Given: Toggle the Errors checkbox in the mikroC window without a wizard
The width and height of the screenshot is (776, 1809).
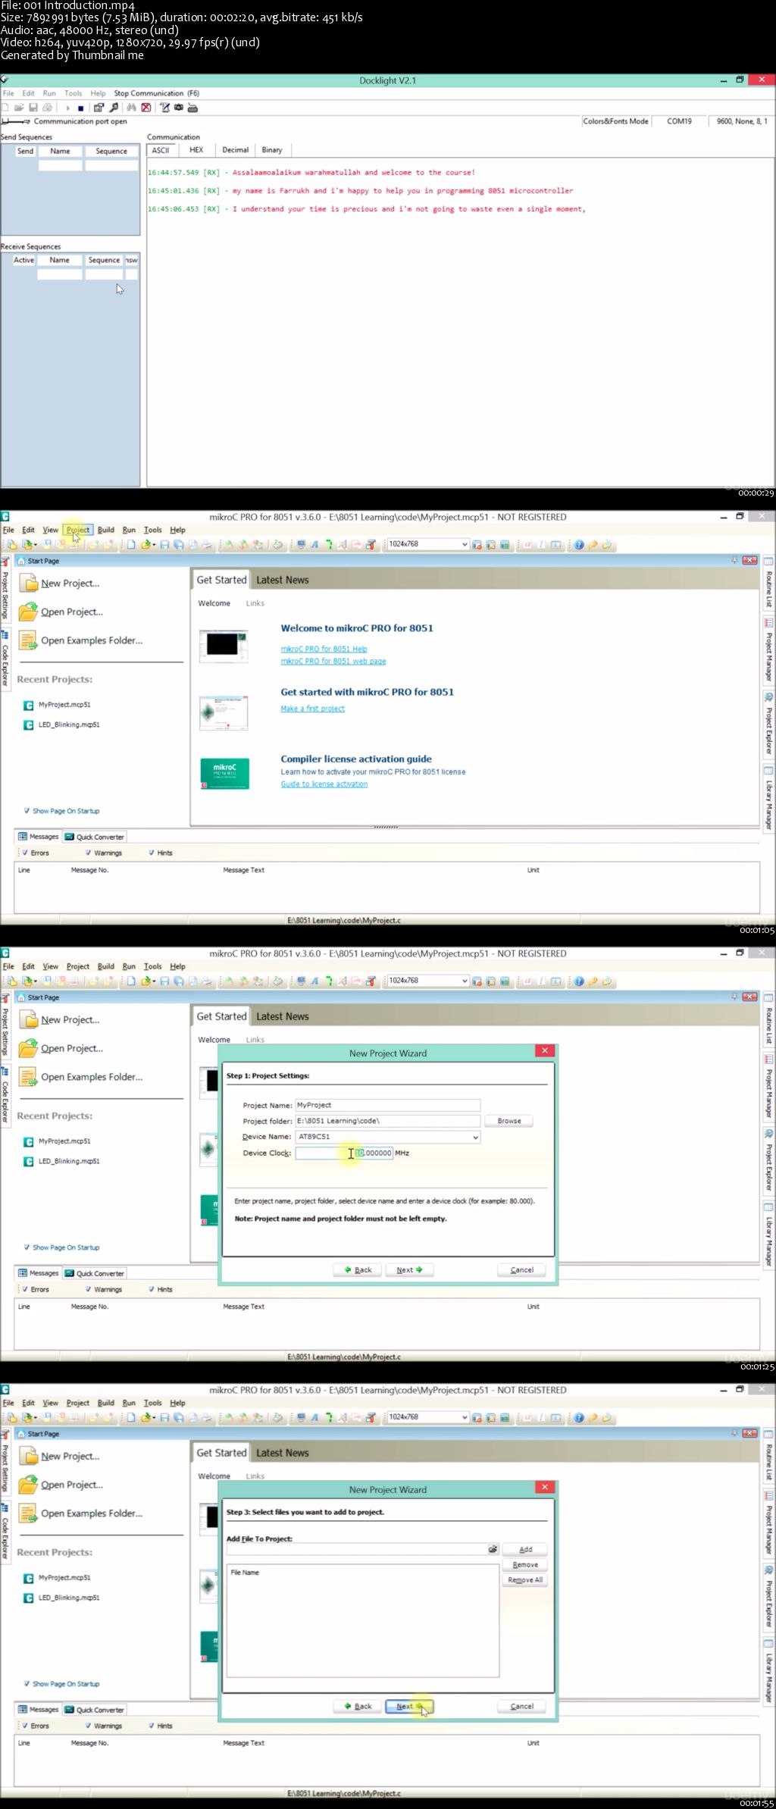Looking at the screenshot, I should [24, 853].
